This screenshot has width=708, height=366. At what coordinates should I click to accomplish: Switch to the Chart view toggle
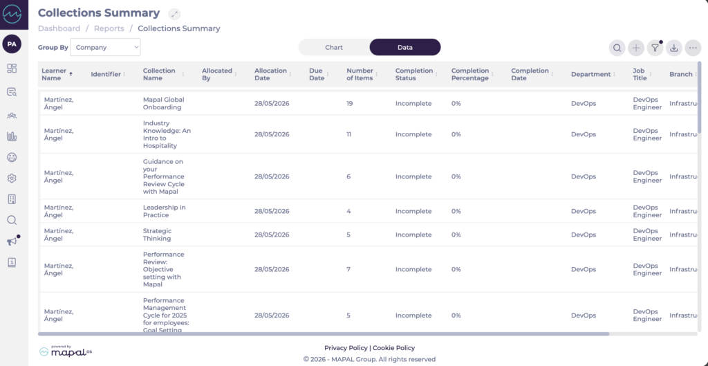334,47
